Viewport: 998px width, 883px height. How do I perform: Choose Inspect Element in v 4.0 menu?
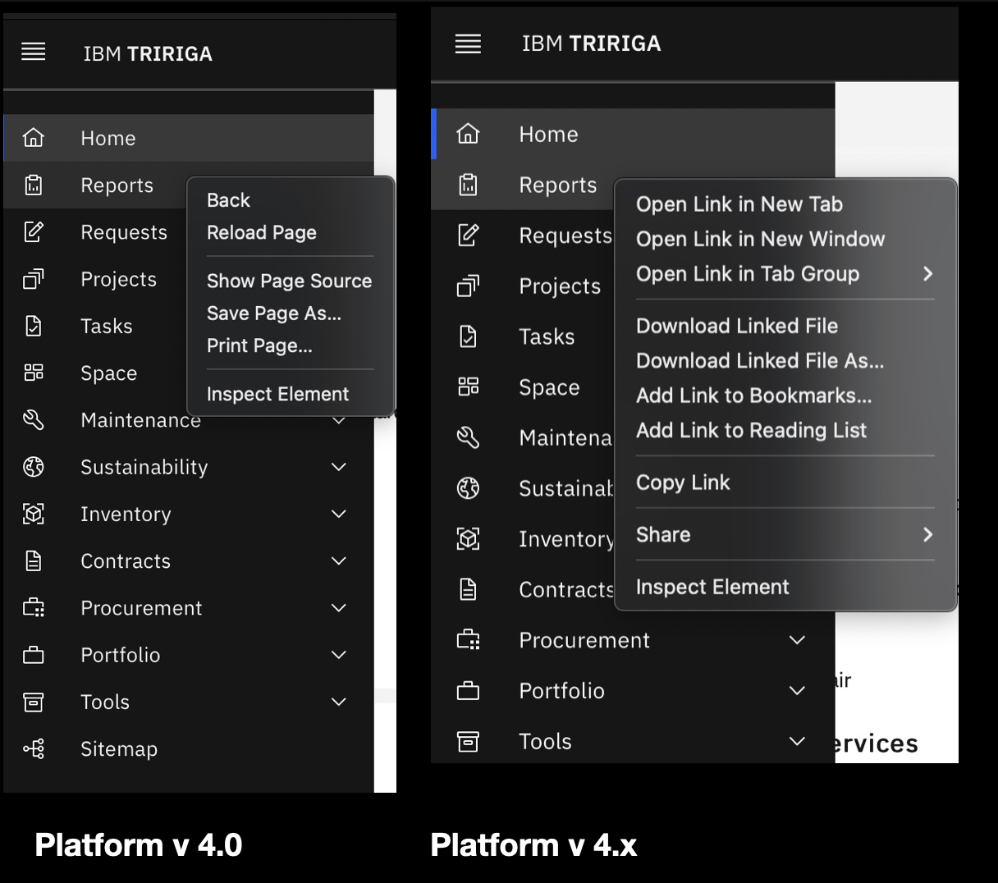277,394
